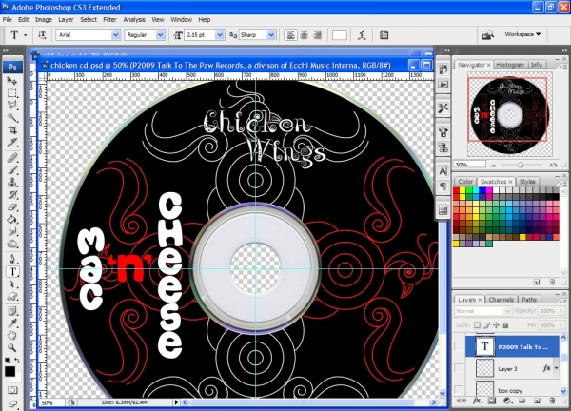Select the Healing Brush tool
The height and width of the screenshot is (411, 571).
(12, 158)
